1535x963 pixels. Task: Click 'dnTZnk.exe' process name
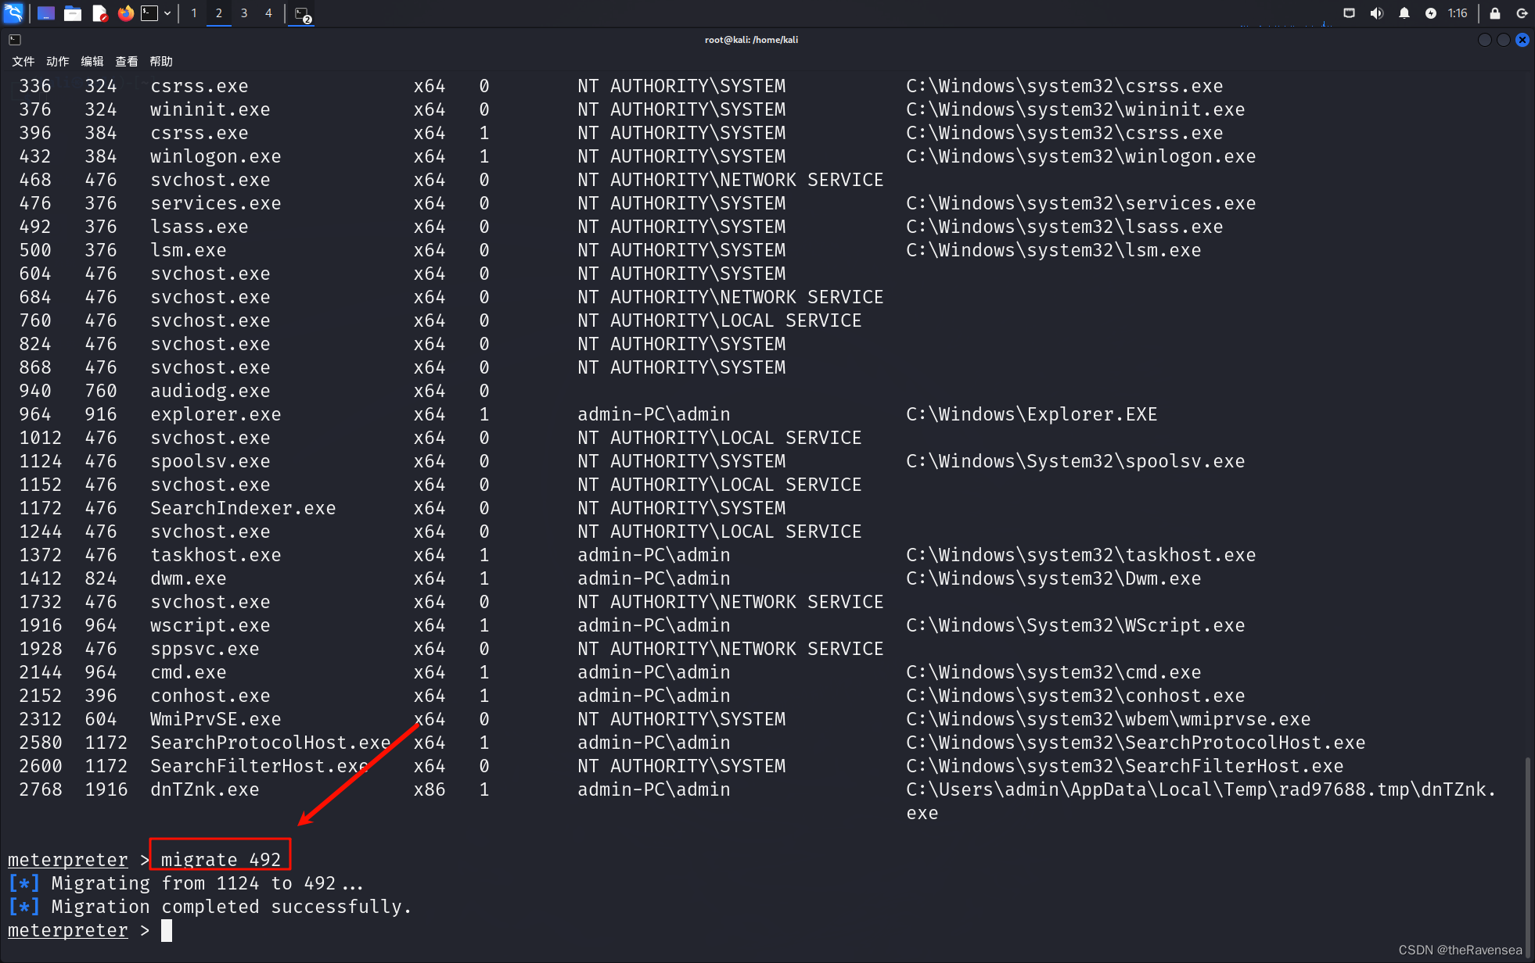click(x=205, y=789)
